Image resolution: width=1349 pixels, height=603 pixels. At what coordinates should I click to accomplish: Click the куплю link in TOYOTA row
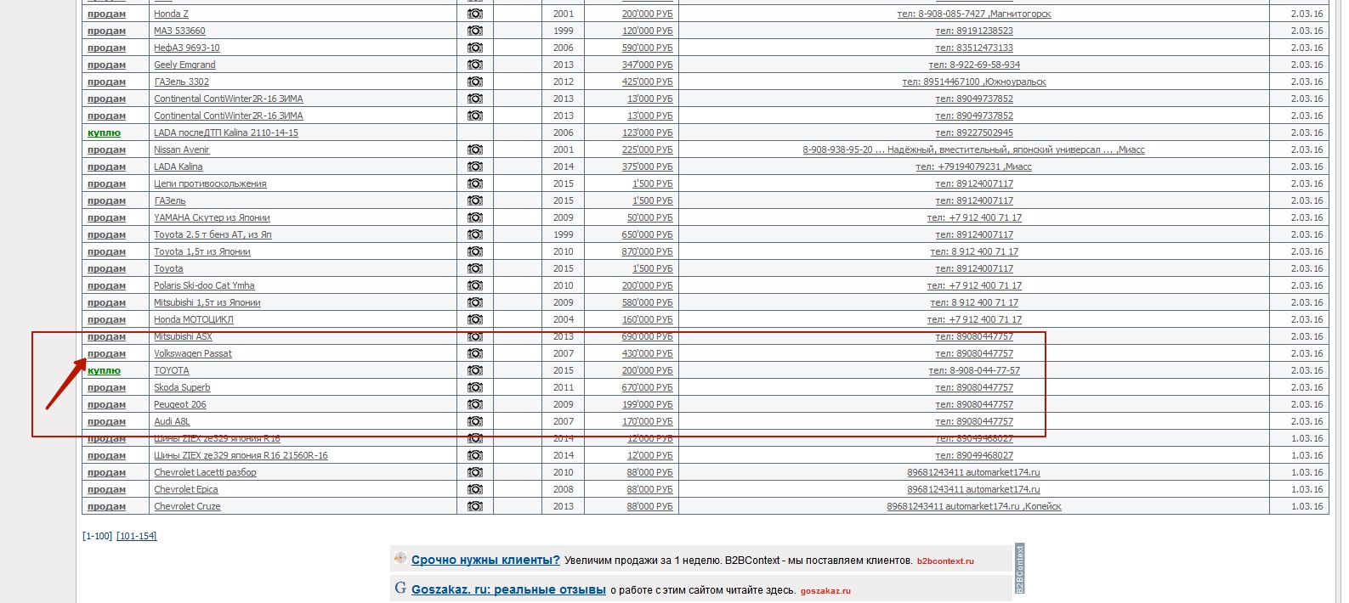104,370
